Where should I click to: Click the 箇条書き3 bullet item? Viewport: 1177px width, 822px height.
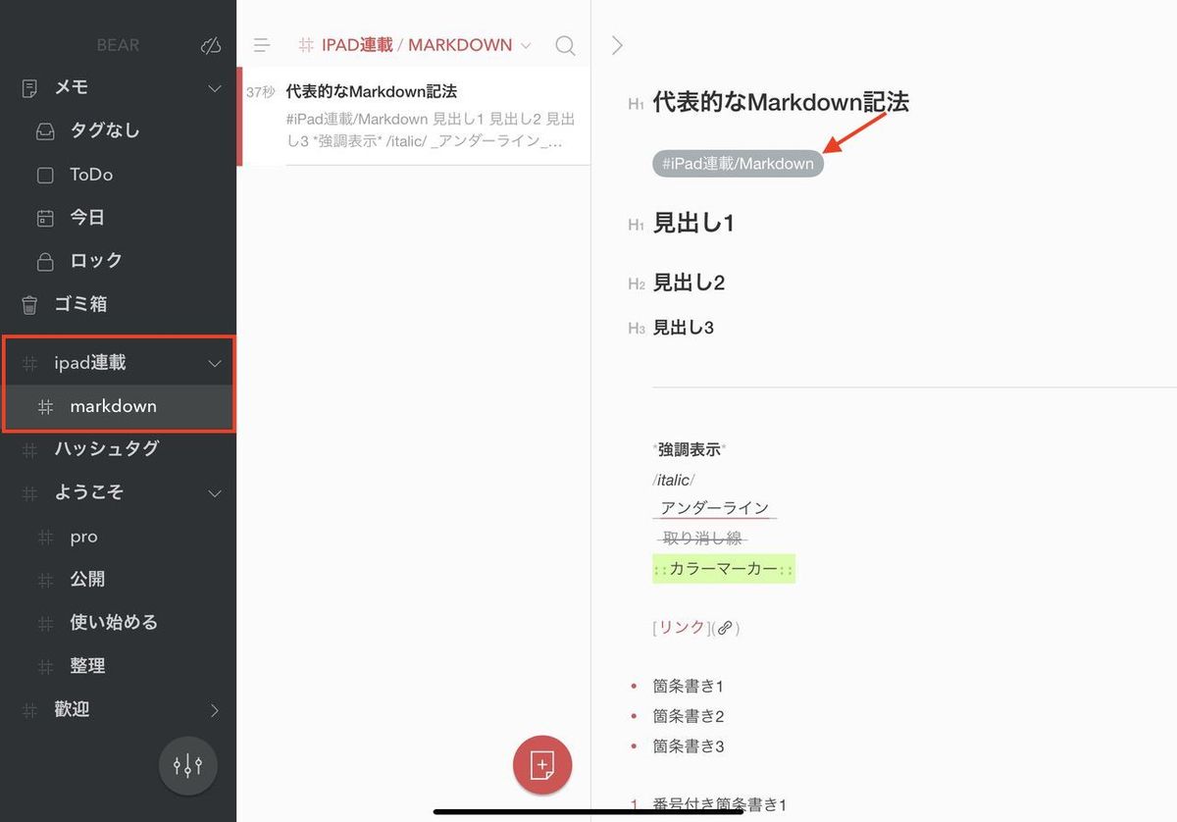[x=689, y=746]
